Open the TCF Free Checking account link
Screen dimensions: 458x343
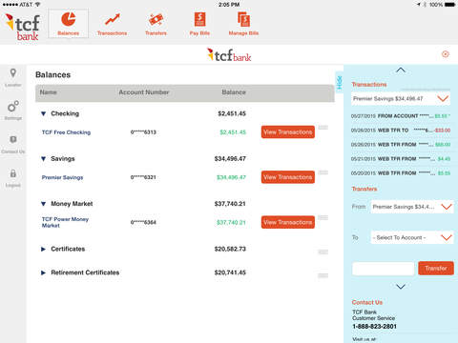coord(66,132)
